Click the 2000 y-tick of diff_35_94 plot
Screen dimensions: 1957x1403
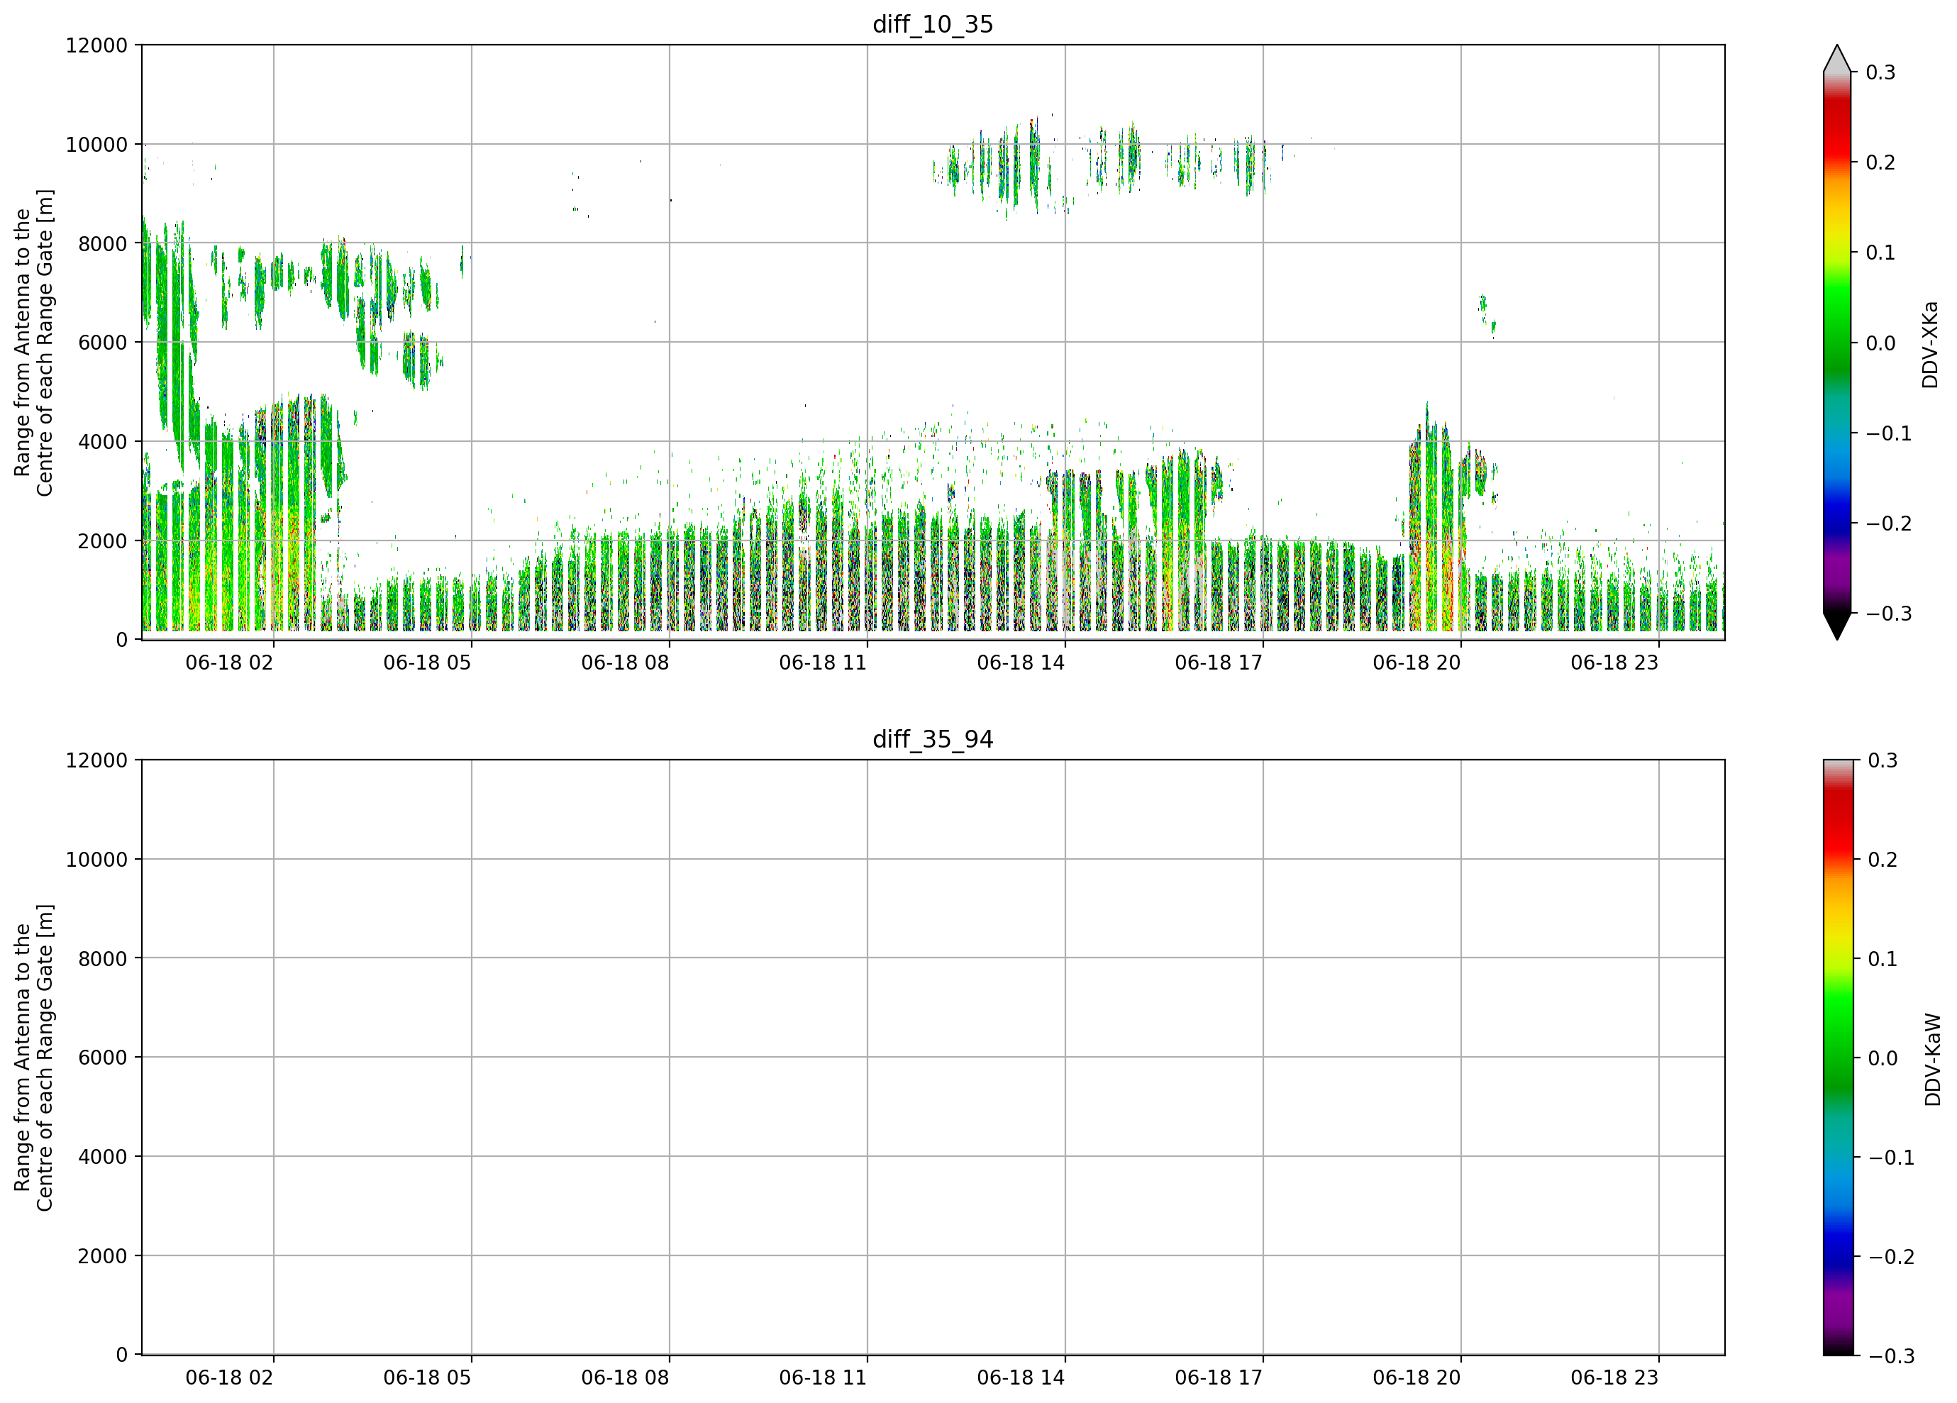coord(103,1256)
